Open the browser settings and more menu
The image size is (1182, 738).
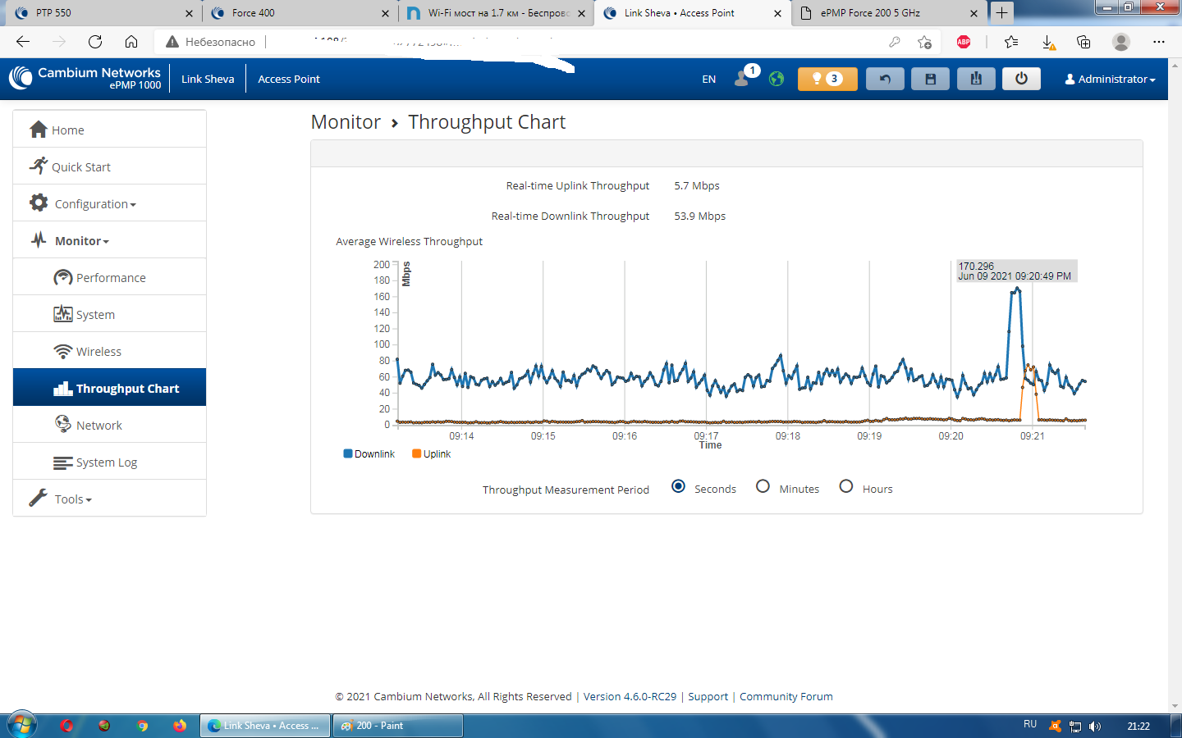1159,42
